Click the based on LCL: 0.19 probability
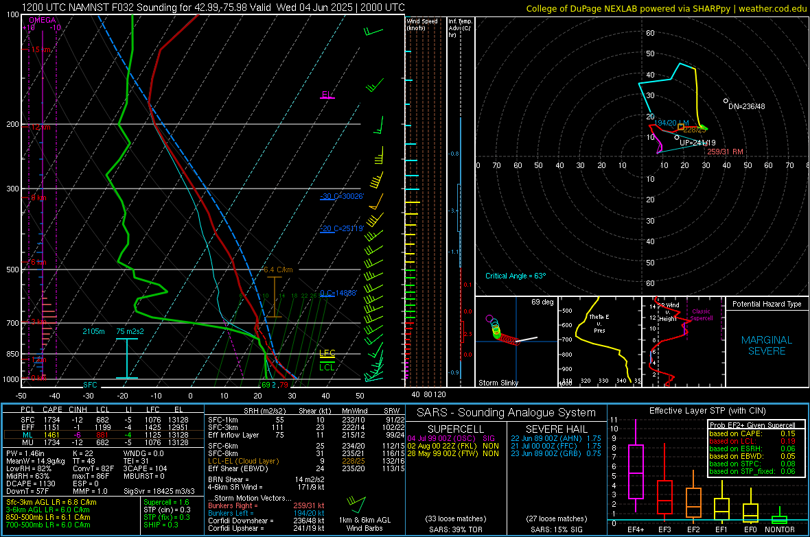 click(x=752, y=441)
